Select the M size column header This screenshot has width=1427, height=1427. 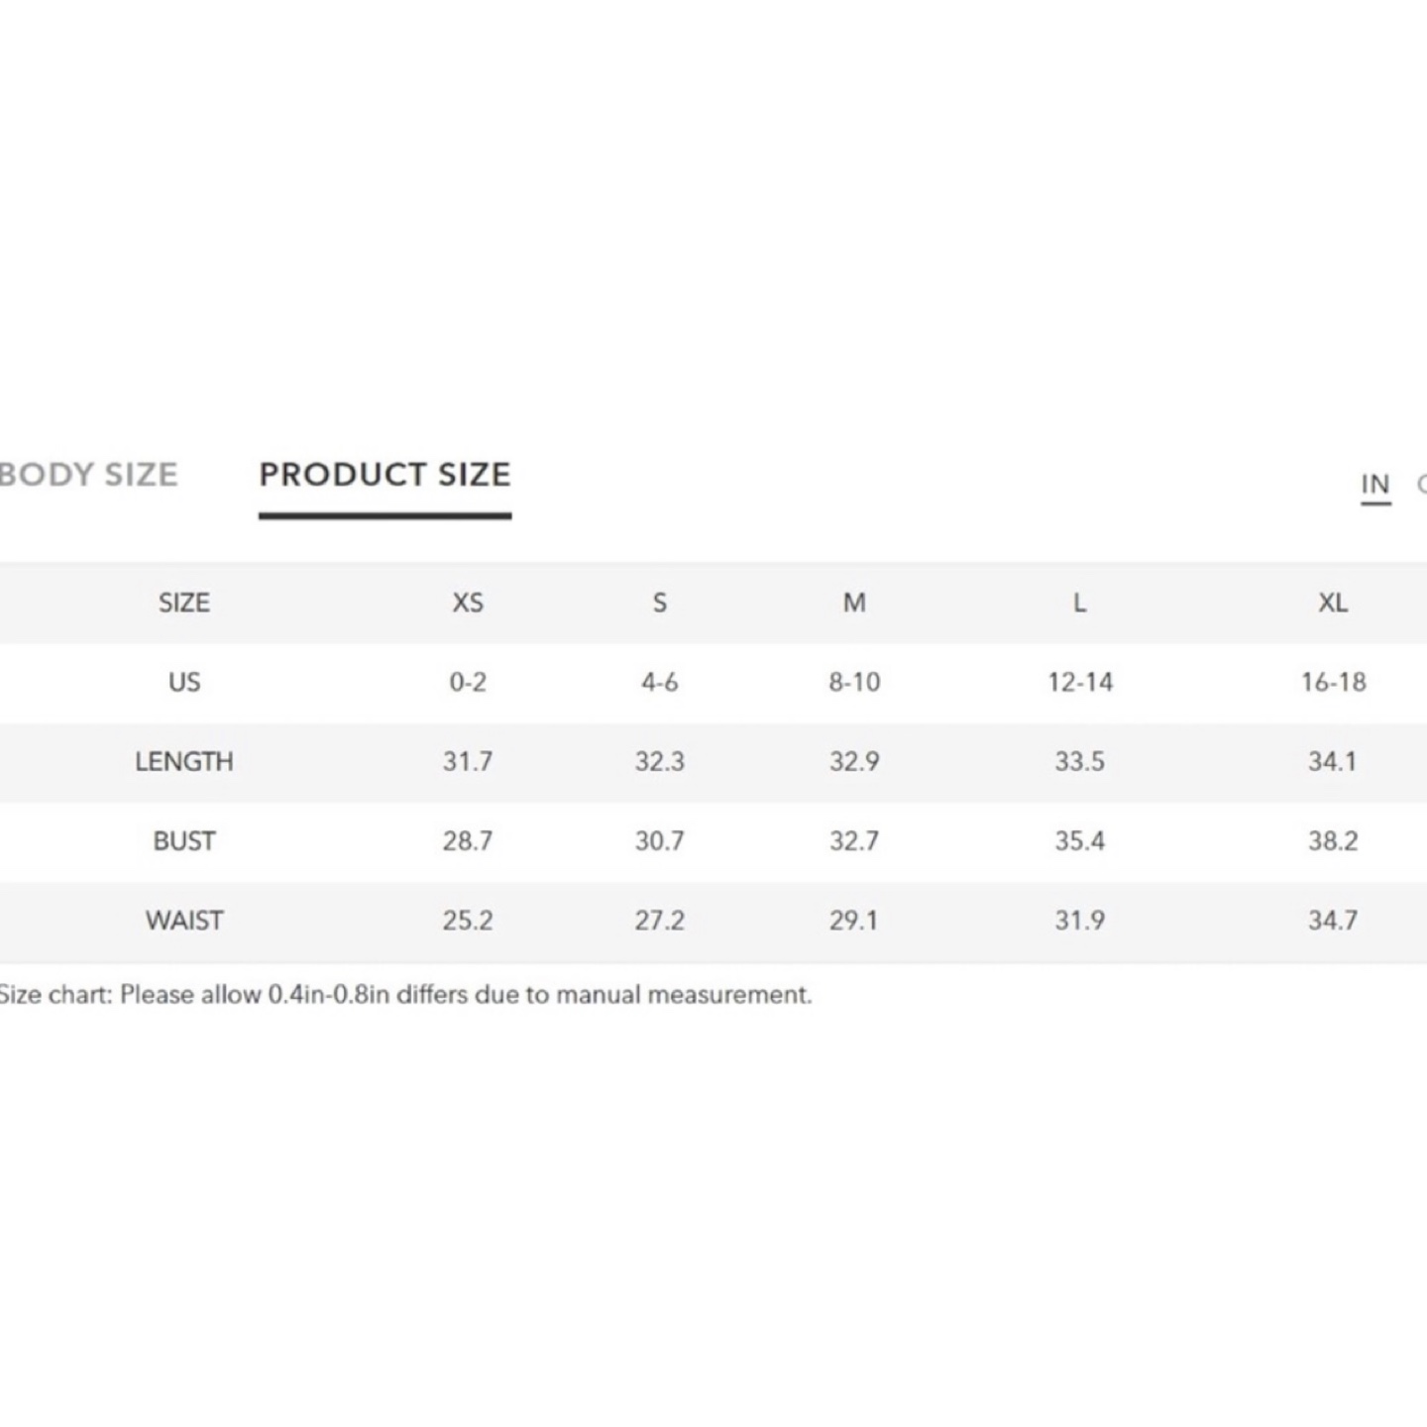pyautogui.click(x=854, y=603)
